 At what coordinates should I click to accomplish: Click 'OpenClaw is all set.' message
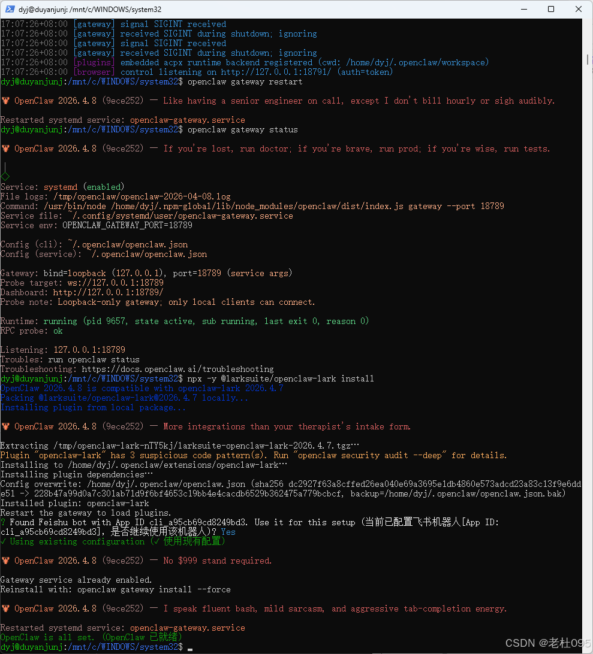[x=92, y=637]
